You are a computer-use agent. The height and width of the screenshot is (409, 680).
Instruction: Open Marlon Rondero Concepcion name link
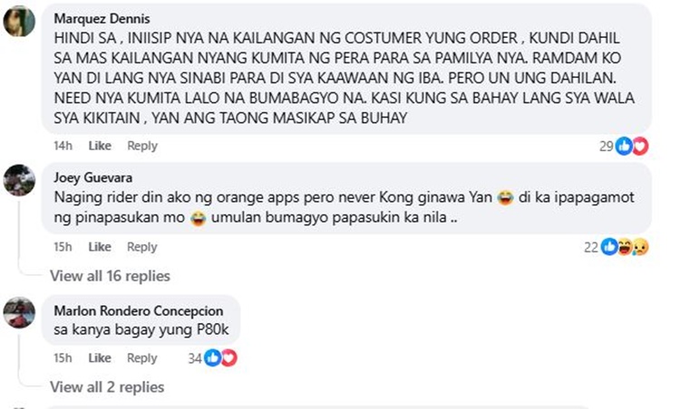(x=139, y=310)
